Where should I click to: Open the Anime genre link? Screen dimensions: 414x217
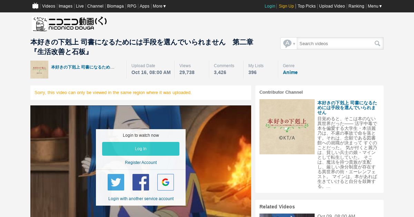pyautogui.click(x=290, y=72)
